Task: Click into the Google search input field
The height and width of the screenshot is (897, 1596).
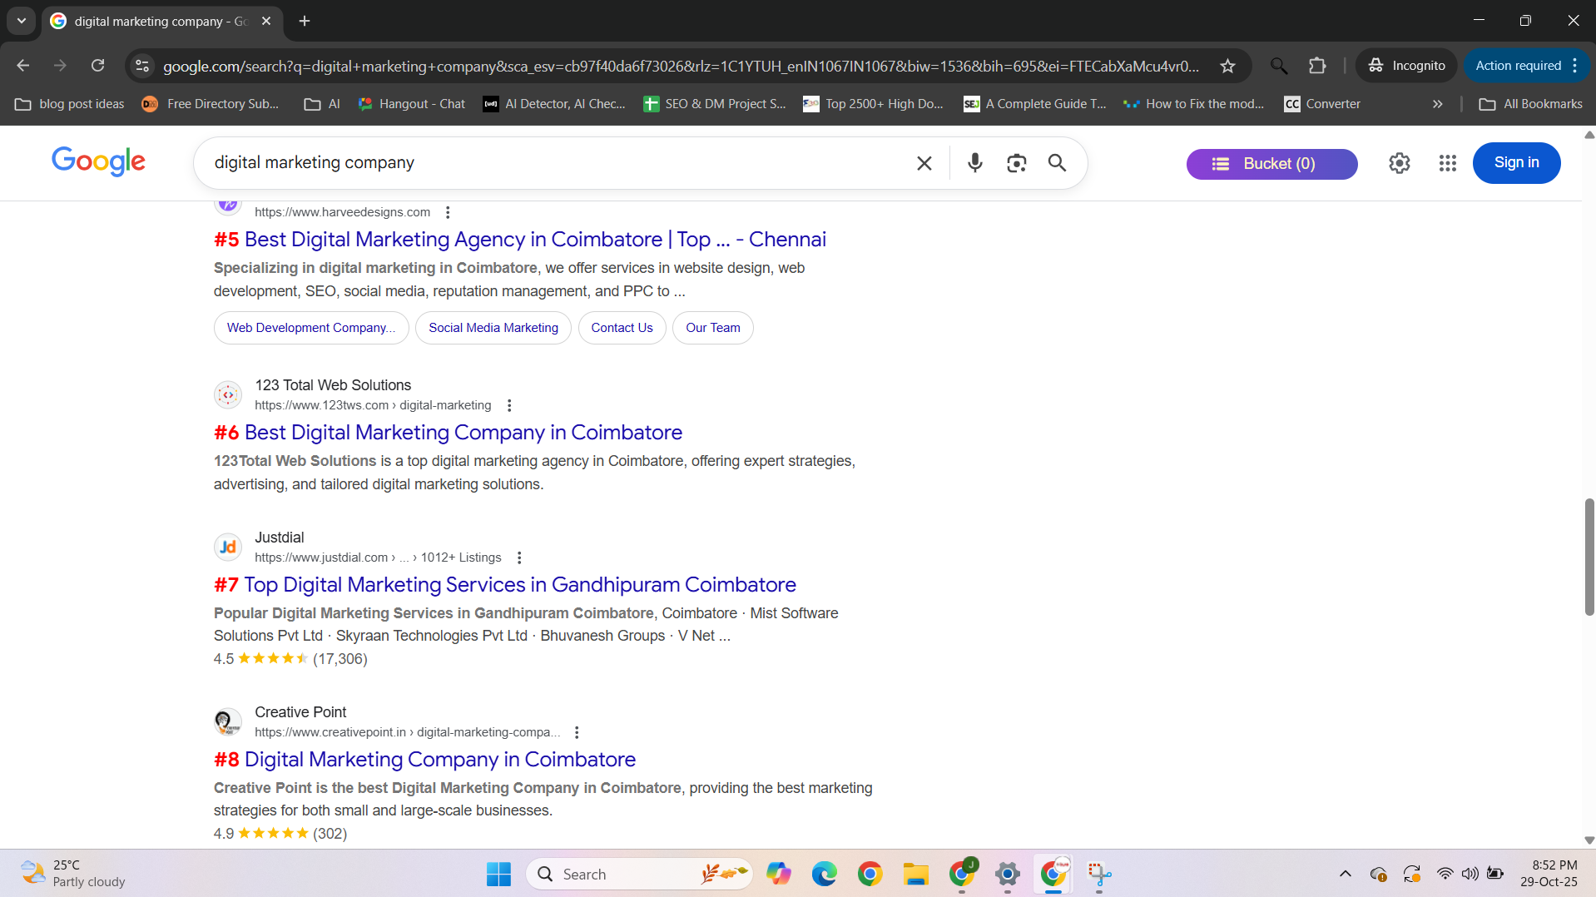Action: (549, 163)
